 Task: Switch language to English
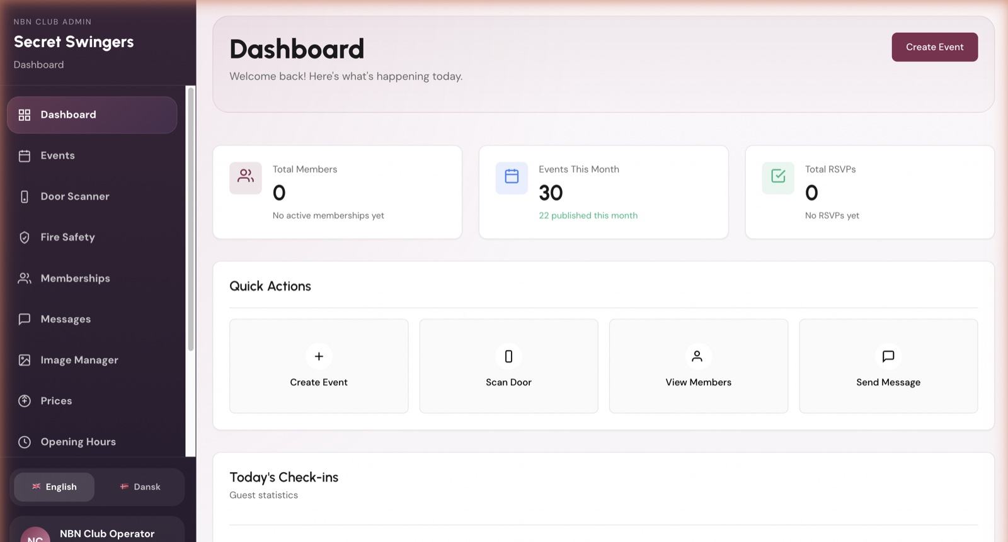pyautogui.click(x=54, y=487)
